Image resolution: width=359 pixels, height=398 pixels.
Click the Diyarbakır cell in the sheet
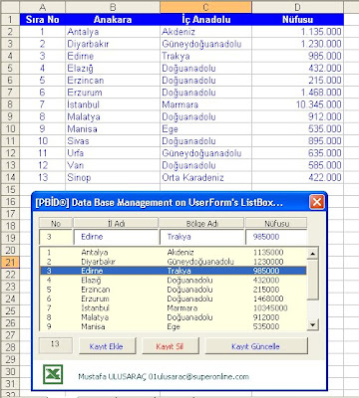113,44
